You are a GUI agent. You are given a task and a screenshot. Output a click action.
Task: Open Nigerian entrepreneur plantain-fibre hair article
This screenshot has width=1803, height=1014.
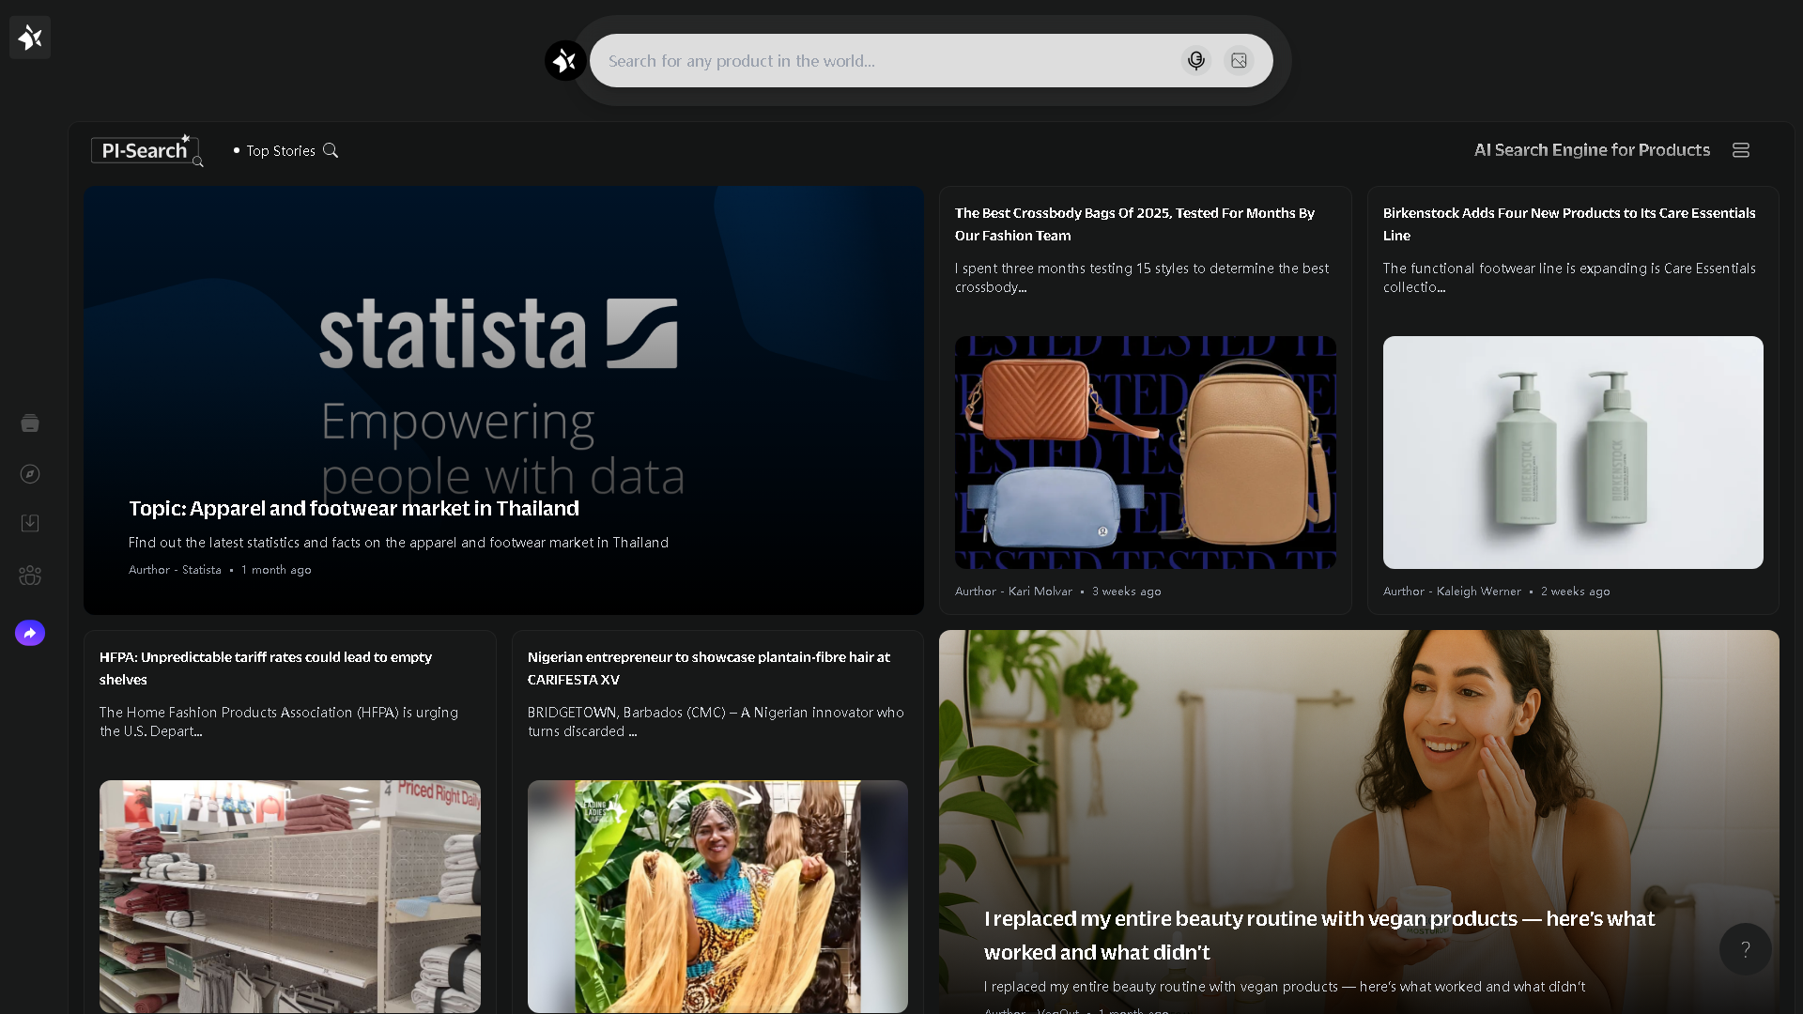point(708,668)
